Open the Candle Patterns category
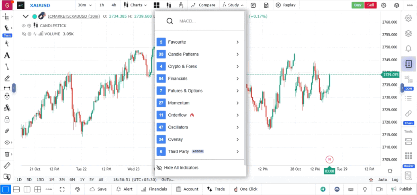 (200, 54)
